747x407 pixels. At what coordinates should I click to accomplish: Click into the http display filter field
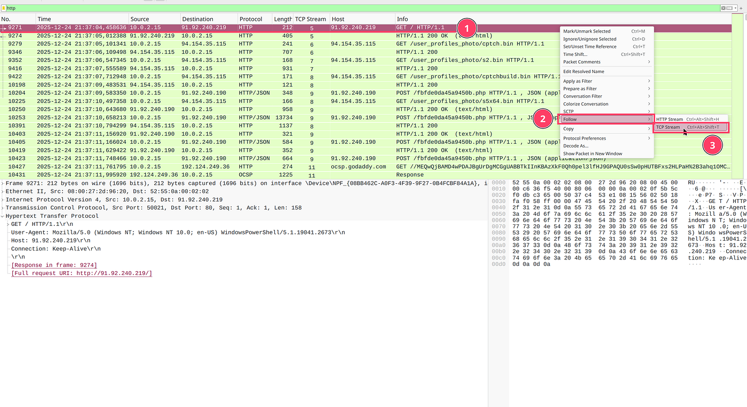click(363, 8)
